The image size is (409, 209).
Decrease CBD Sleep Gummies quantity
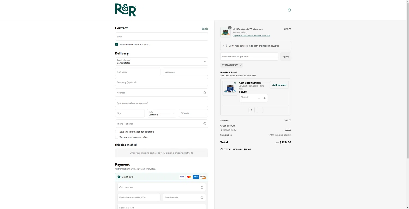(x=259, y=98)
